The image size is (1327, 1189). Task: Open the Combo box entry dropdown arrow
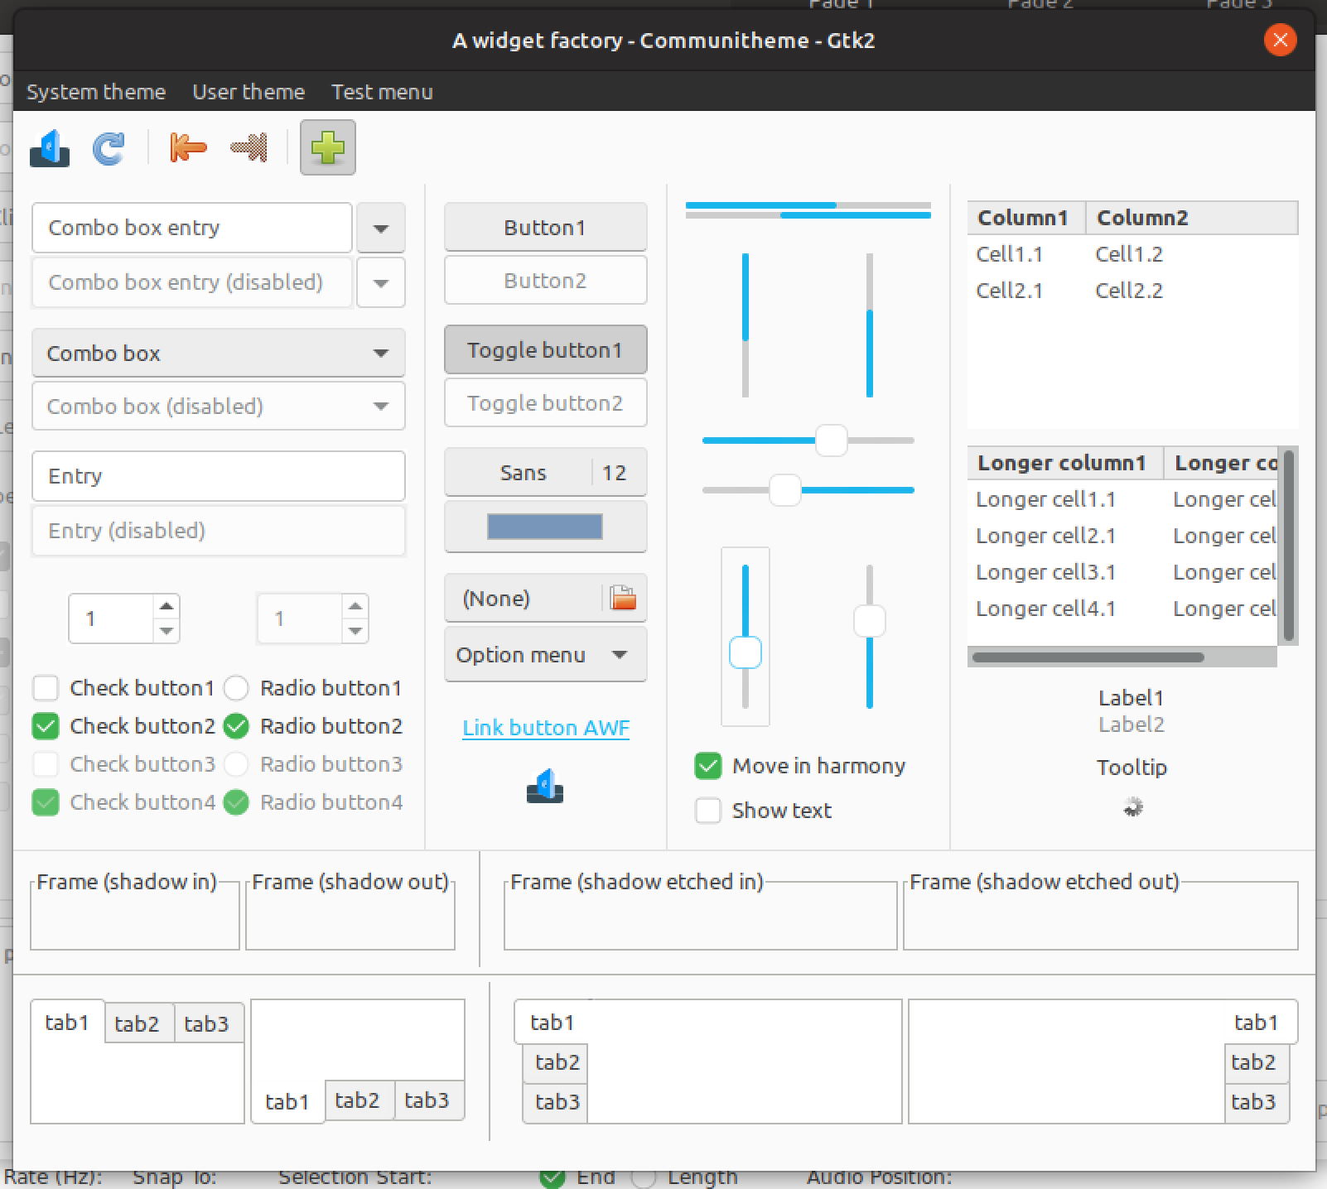click(380, 228)
